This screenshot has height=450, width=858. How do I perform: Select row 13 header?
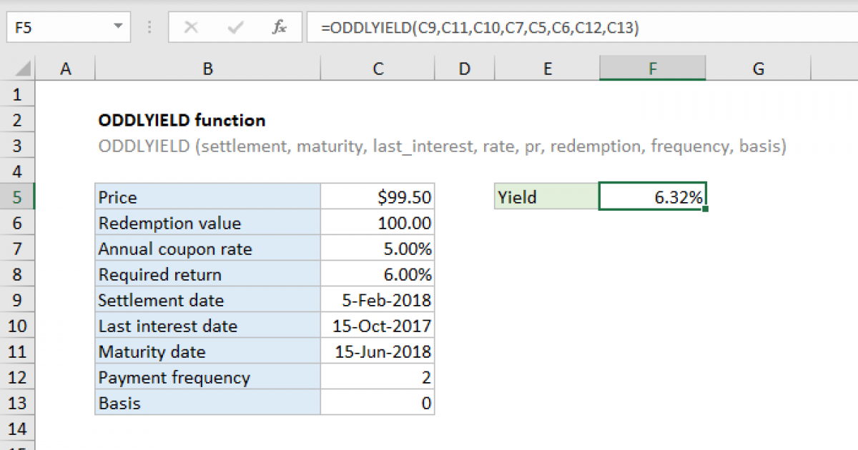tap(18, 404)
